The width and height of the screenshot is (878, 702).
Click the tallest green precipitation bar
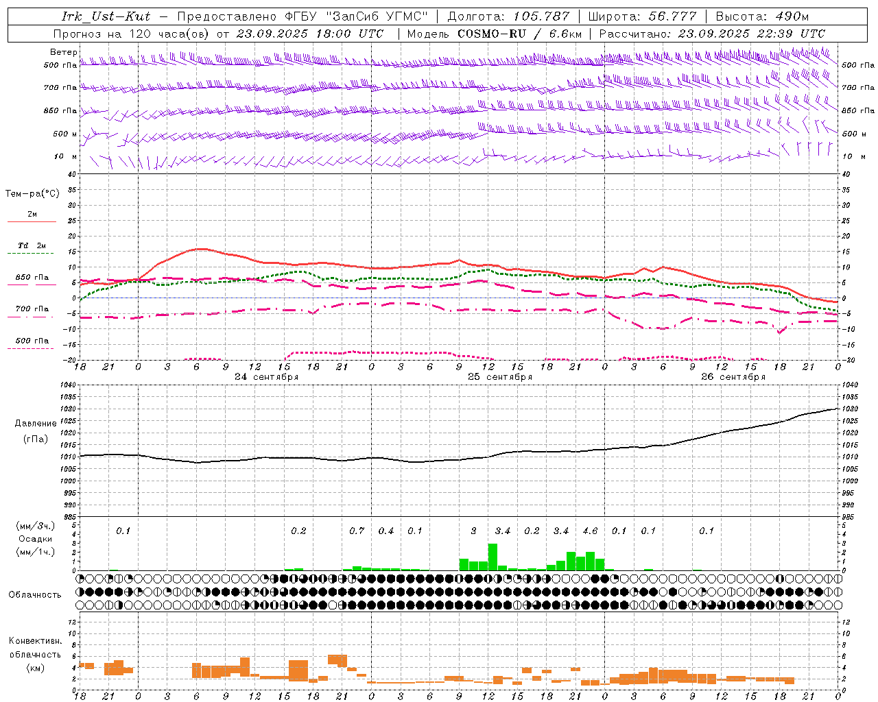[x=493, y=557]
